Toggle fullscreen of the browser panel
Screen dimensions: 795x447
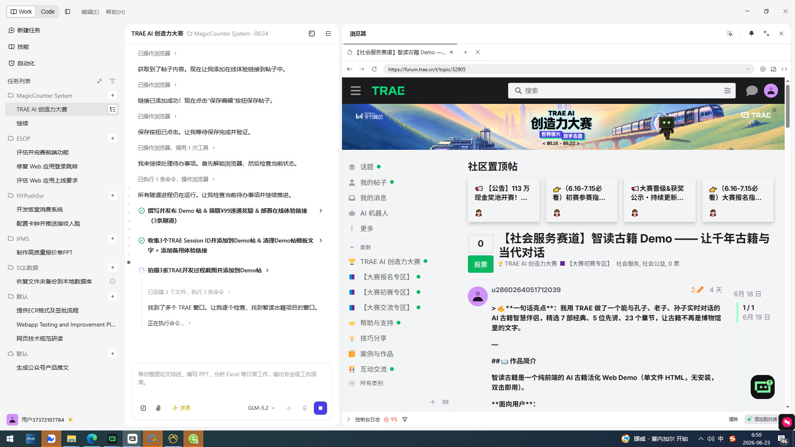(766, 34)
